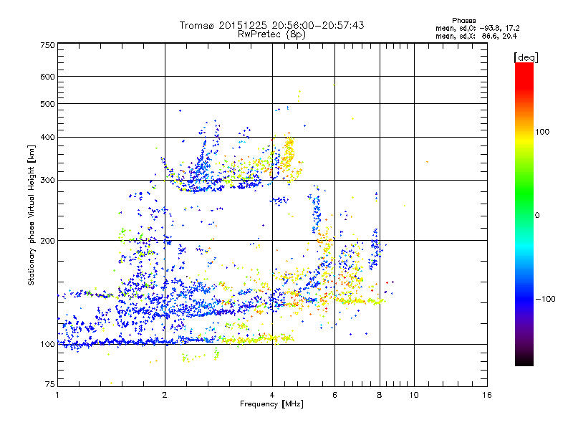The image size is (573, 430).
Task: Click the 6 x-axis tick label
Action: pyautogui.click(x=334, y=395)
